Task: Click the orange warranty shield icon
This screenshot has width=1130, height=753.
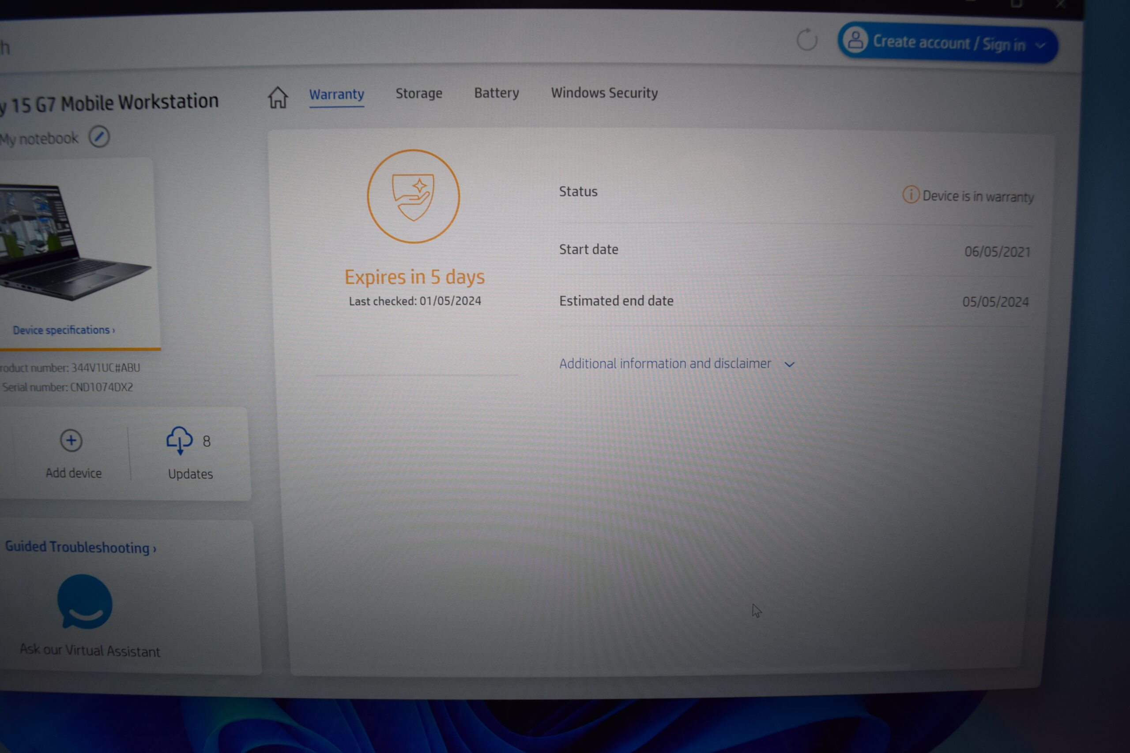Action: [413, 196]
